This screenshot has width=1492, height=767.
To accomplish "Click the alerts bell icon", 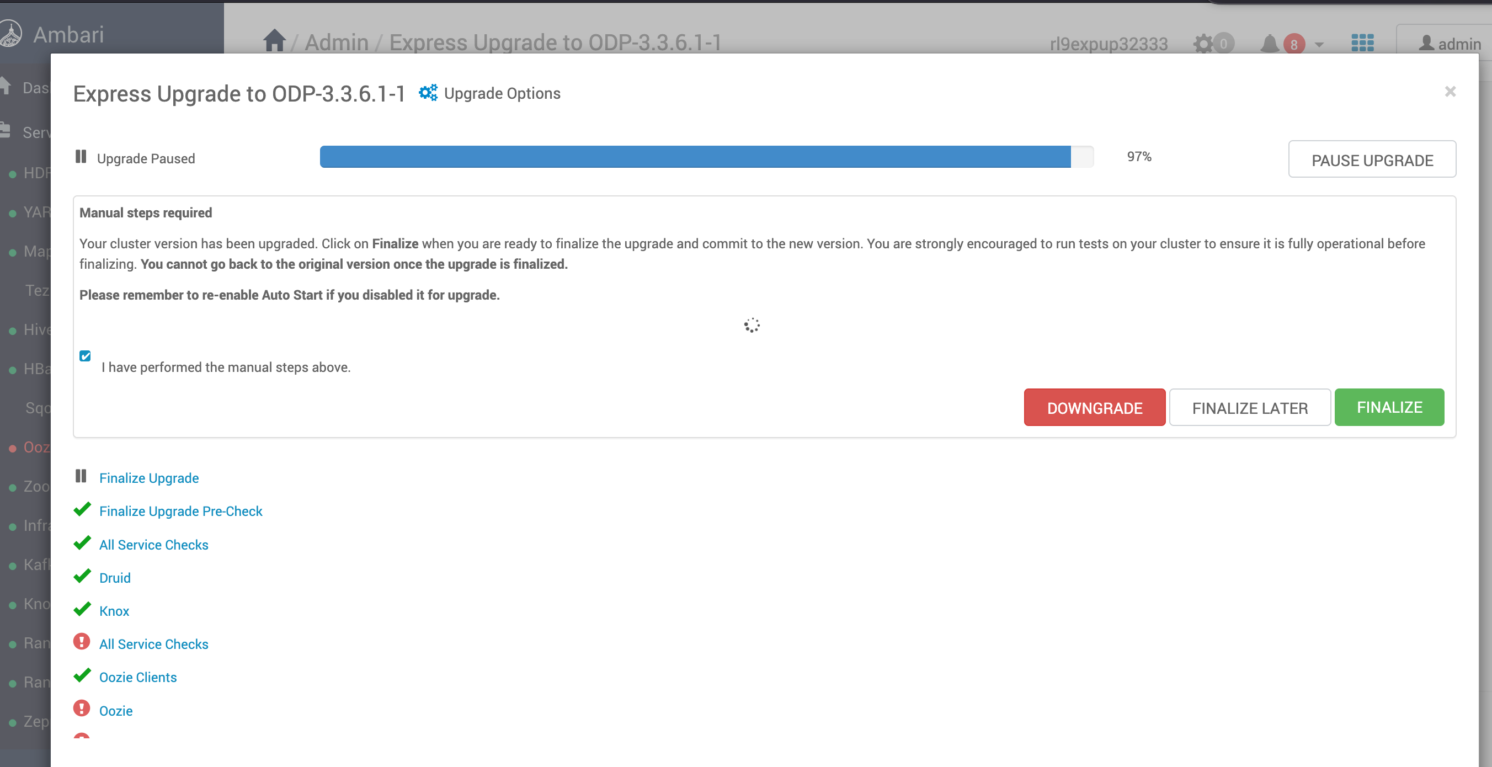I will (x=1269, y=44).
